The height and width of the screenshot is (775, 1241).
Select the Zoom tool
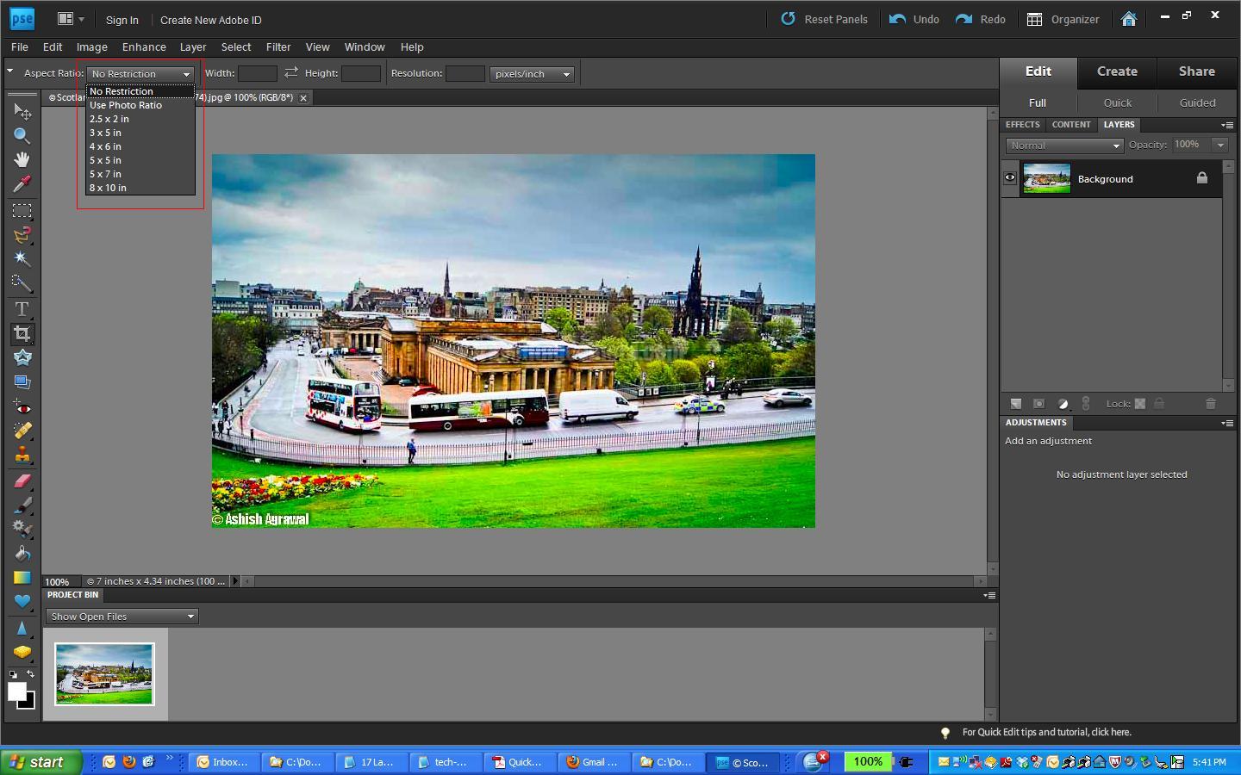[22, 135]
